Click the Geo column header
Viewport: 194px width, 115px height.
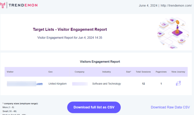point(50,72)
